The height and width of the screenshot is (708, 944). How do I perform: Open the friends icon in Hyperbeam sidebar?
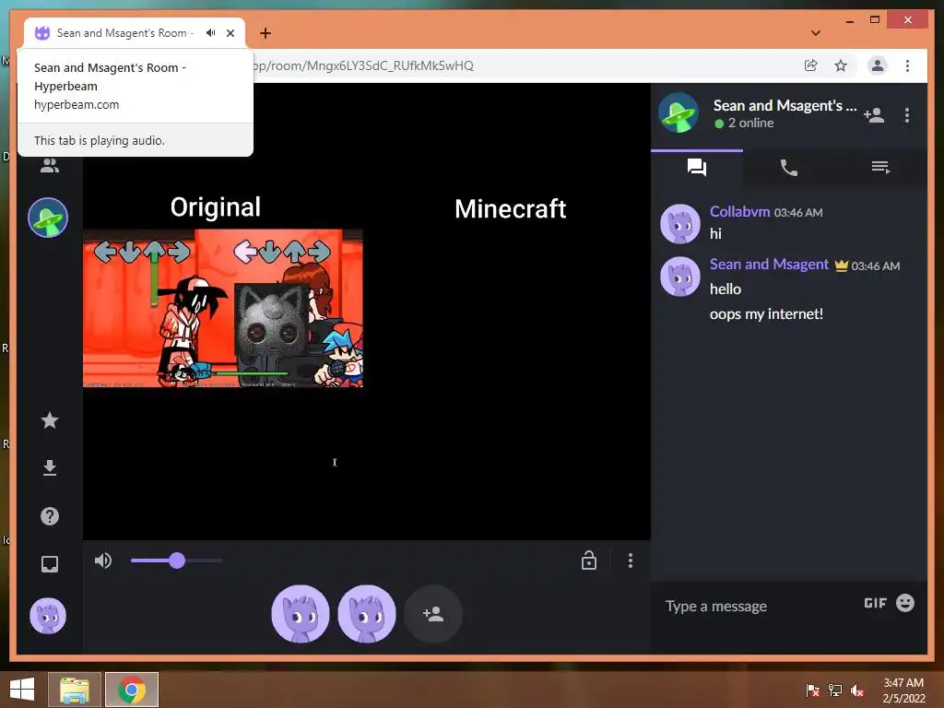point(50,165)
